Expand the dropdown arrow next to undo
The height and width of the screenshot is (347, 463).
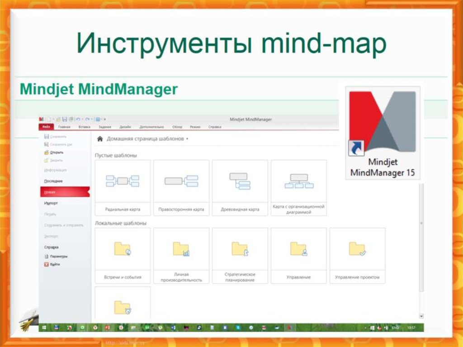82,119
